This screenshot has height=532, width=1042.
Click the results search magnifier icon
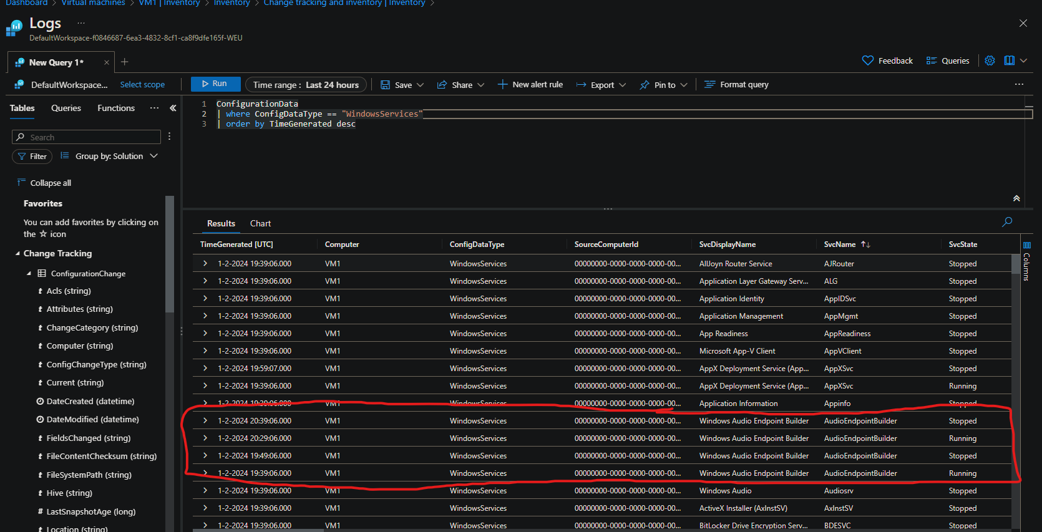[1007, 222]
